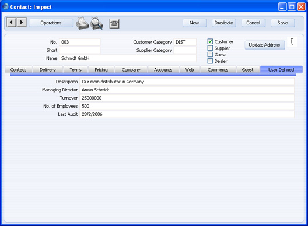
Task: Switch to the Company tab
Action: [131, 70]
